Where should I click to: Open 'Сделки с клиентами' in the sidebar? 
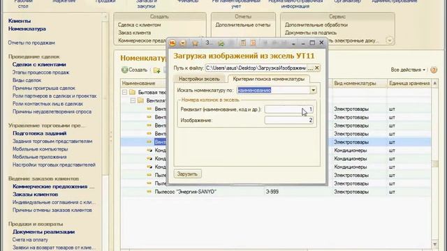39,65
